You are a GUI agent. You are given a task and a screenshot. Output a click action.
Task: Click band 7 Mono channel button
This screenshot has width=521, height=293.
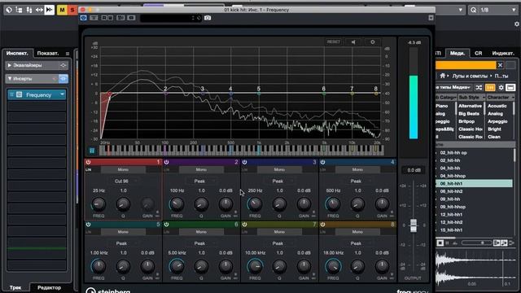click(279, 232)
